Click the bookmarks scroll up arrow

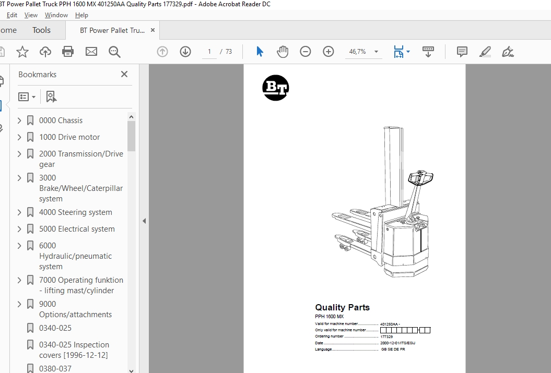pos(132,117)
